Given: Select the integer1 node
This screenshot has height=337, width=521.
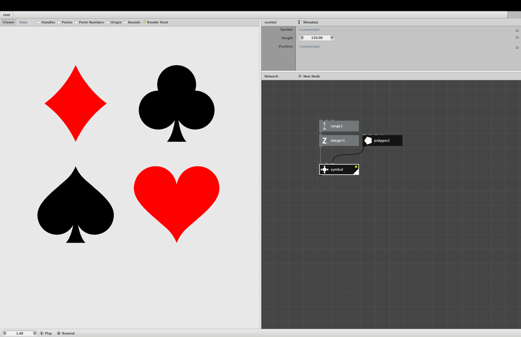Looking at the screenshot, I should (339, 140).
